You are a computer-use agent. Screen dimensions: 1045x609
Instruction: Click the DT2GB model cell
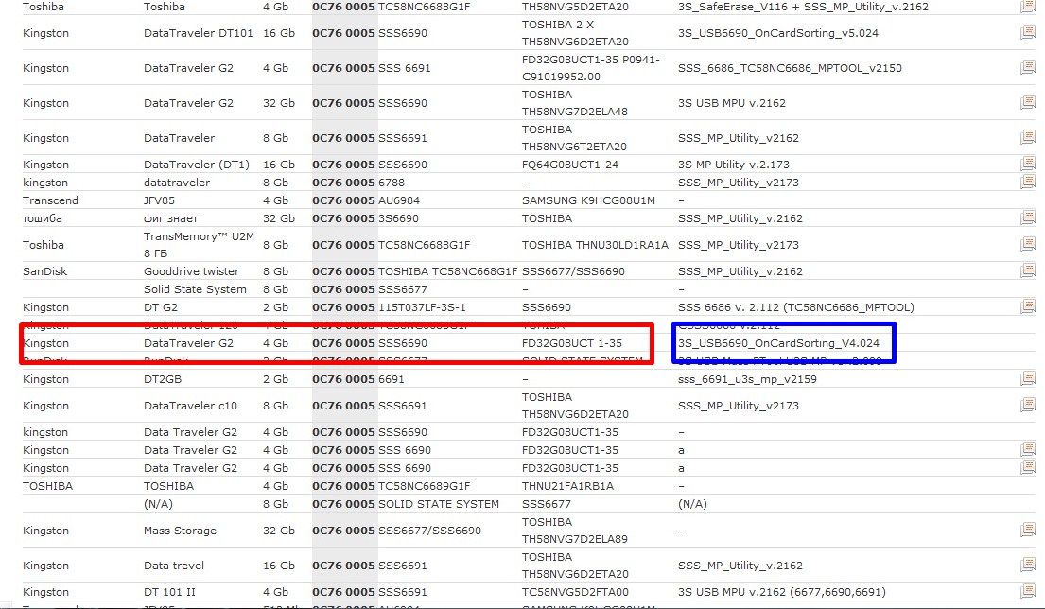click(163, 379)
